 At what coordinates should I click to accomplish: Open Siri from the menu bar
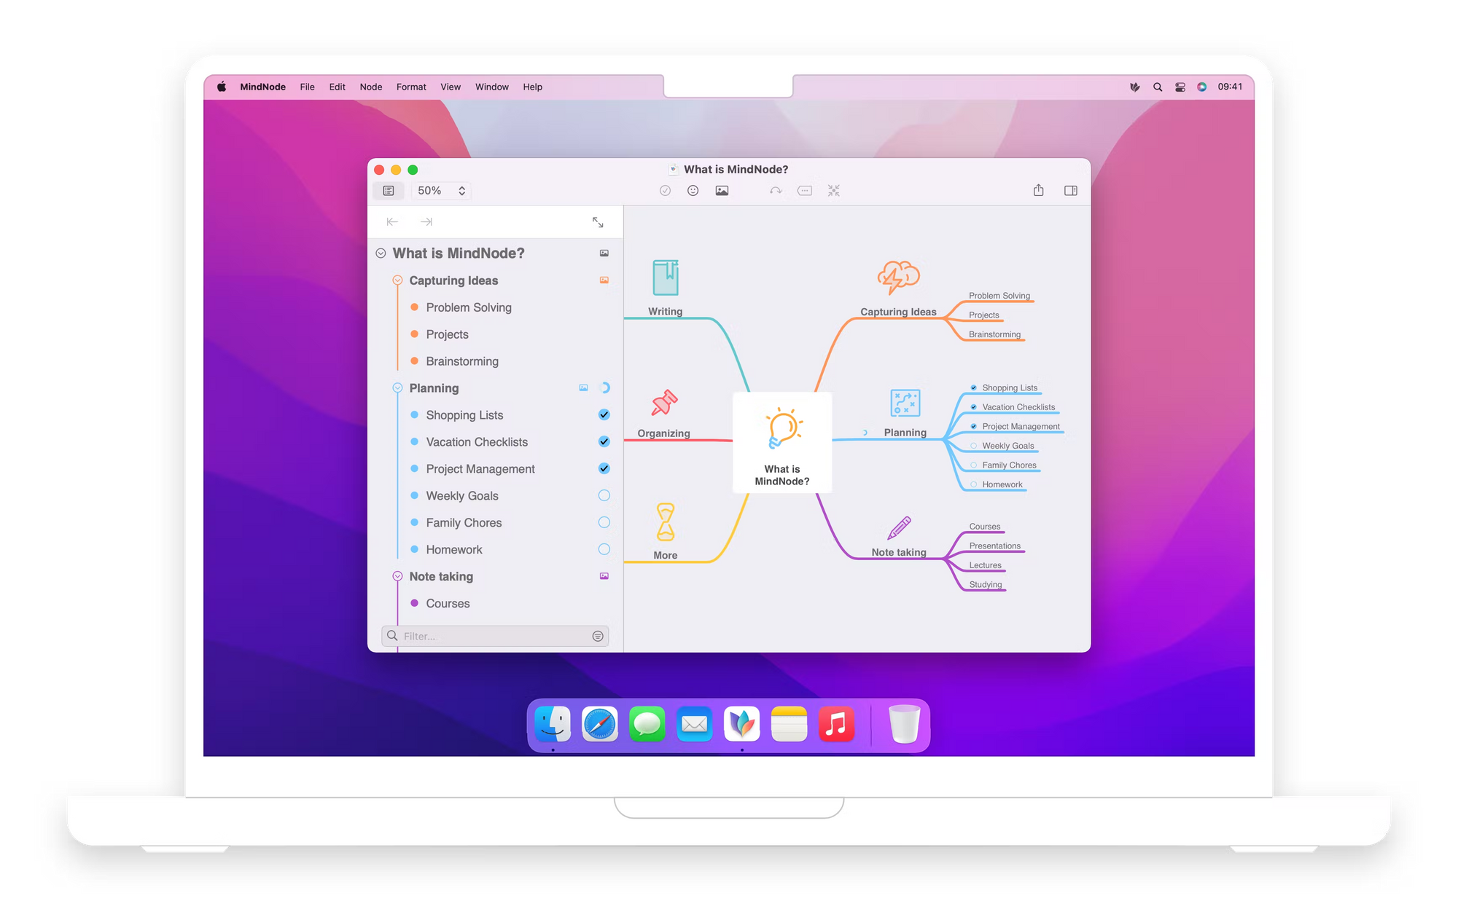point(1202,87)
